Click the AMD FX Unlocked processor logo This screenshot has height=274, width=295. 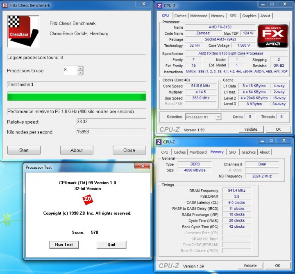273,36
